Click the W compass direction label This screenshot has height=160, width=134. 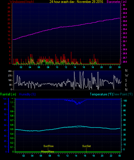(127, 76)
